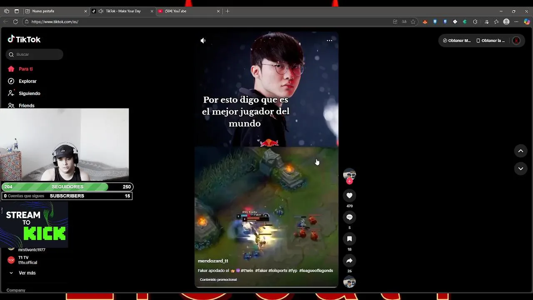Click the Obtener M... button
The width and height of the screenshot is (533, 300).
click(456, 40)
